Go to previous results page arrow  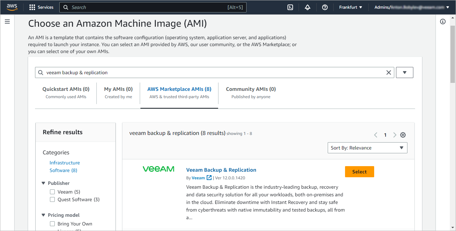coord(376,135)
